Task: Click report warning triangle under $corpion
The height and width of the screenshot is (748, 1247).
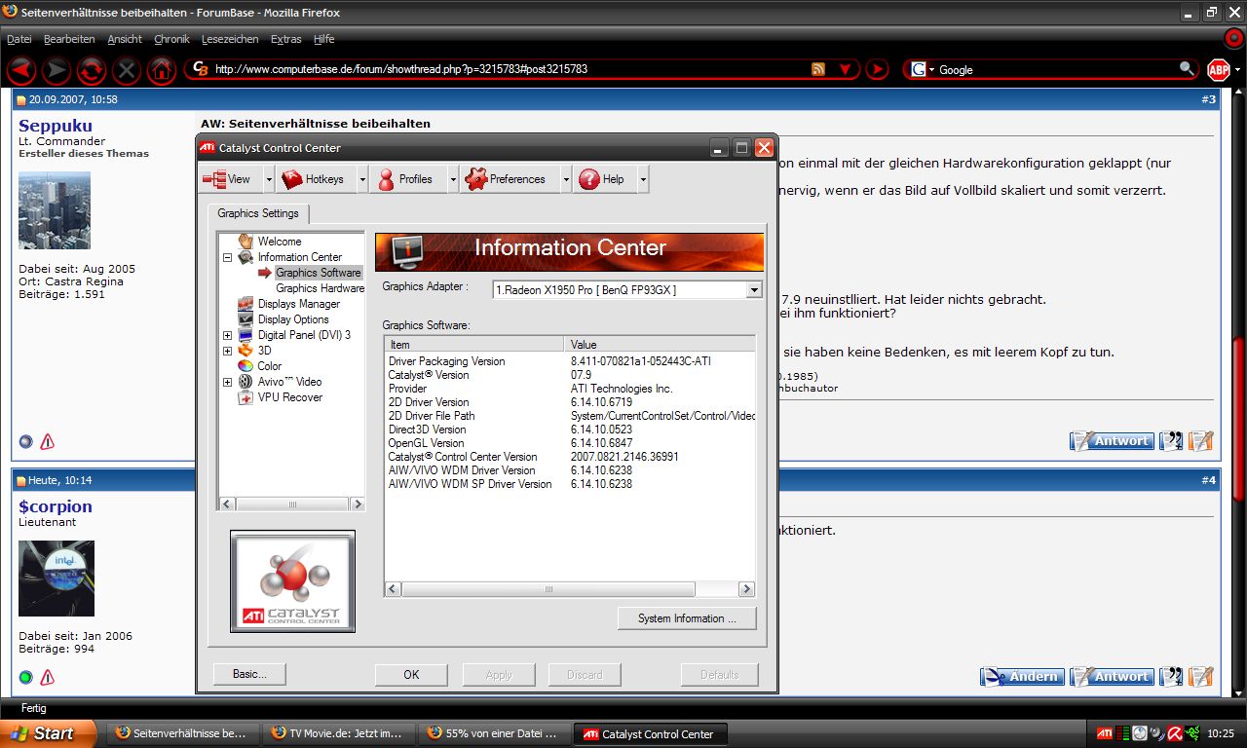Action: (x=47, y=677)
